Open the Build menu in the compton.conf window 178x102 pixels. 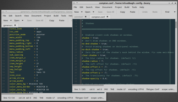point(127,7)
